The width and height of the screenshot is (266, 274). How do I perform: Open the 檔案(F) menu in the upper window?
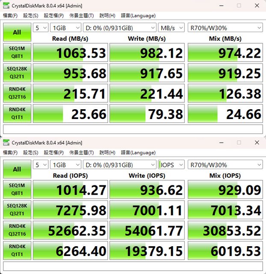point(10,15)
